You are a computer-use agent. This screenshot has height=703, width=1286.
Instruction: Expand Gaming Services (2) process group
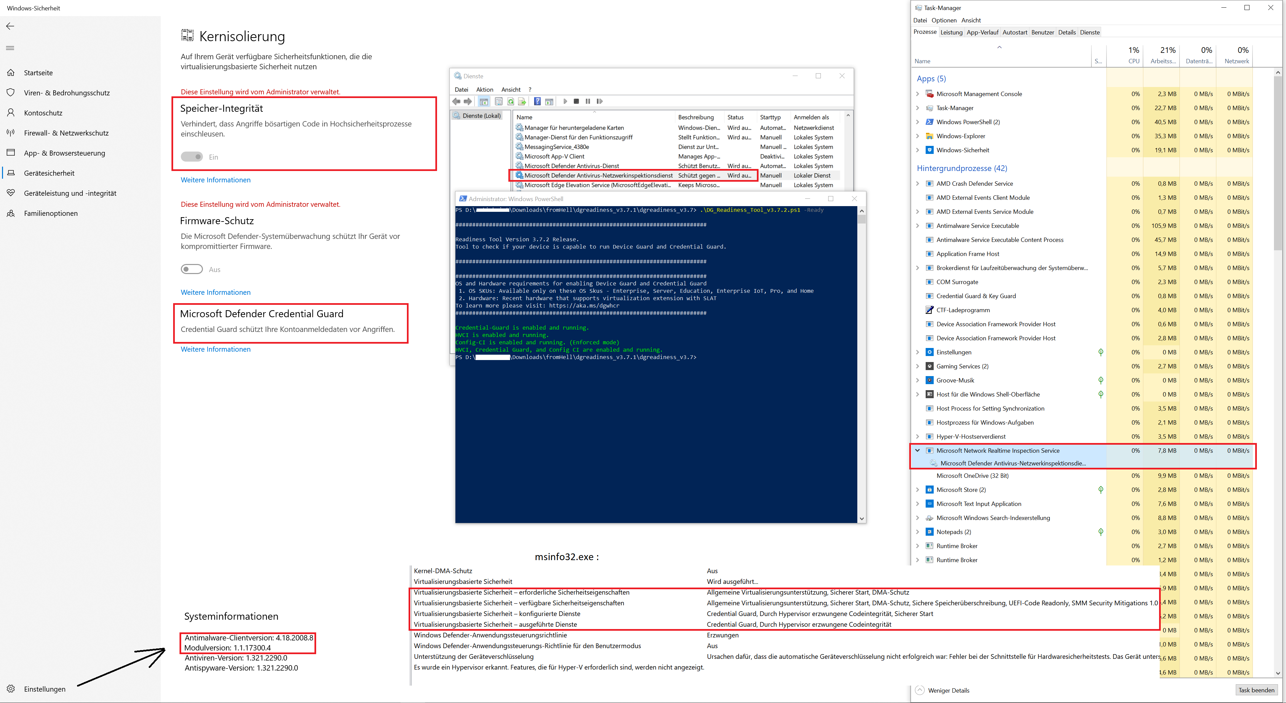pyautogui.click(x=917, y=366)
